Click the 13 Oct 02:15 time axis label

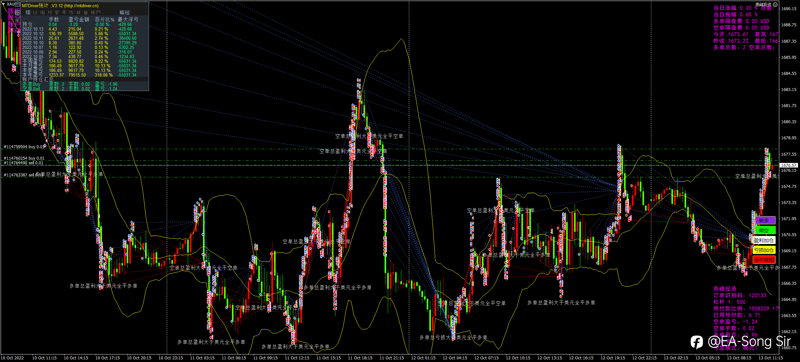(x=676, y=358)
